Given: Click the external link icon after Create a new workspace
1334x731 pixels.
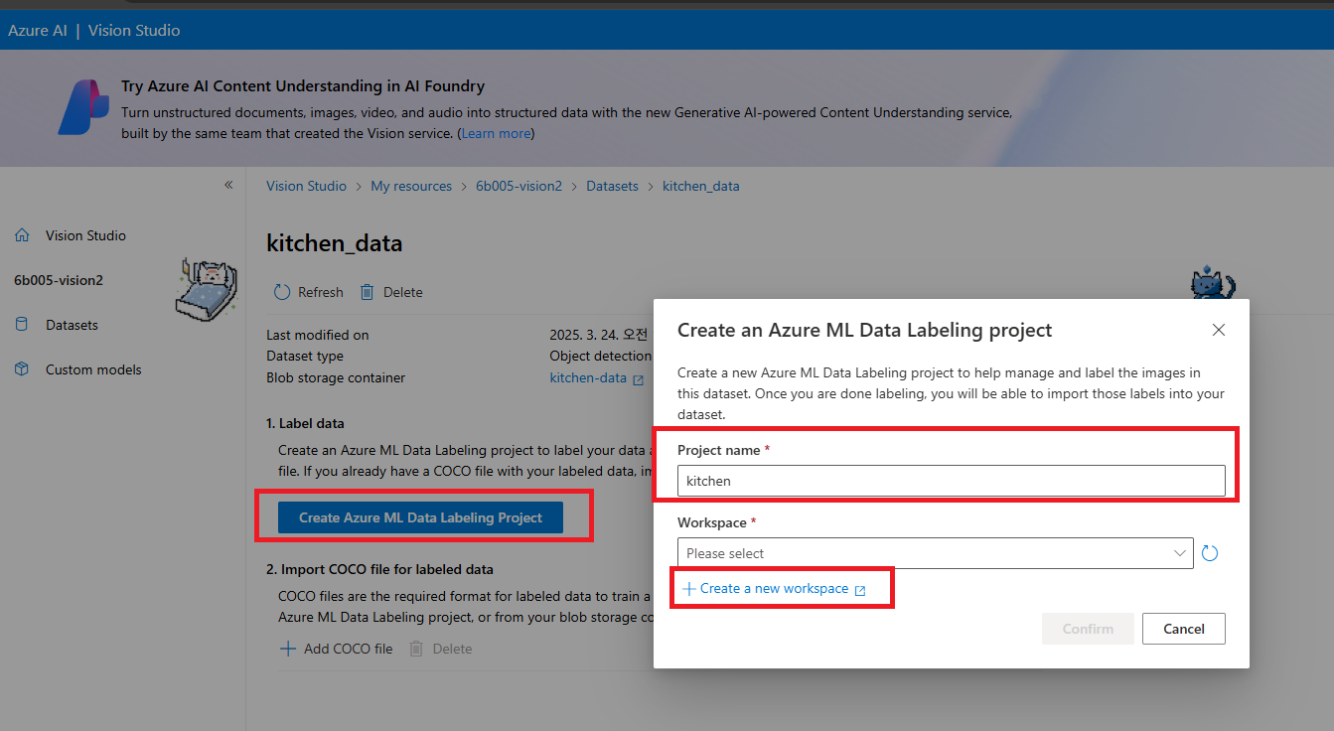Looking at the screenshot, I should (x=860, y=590).
